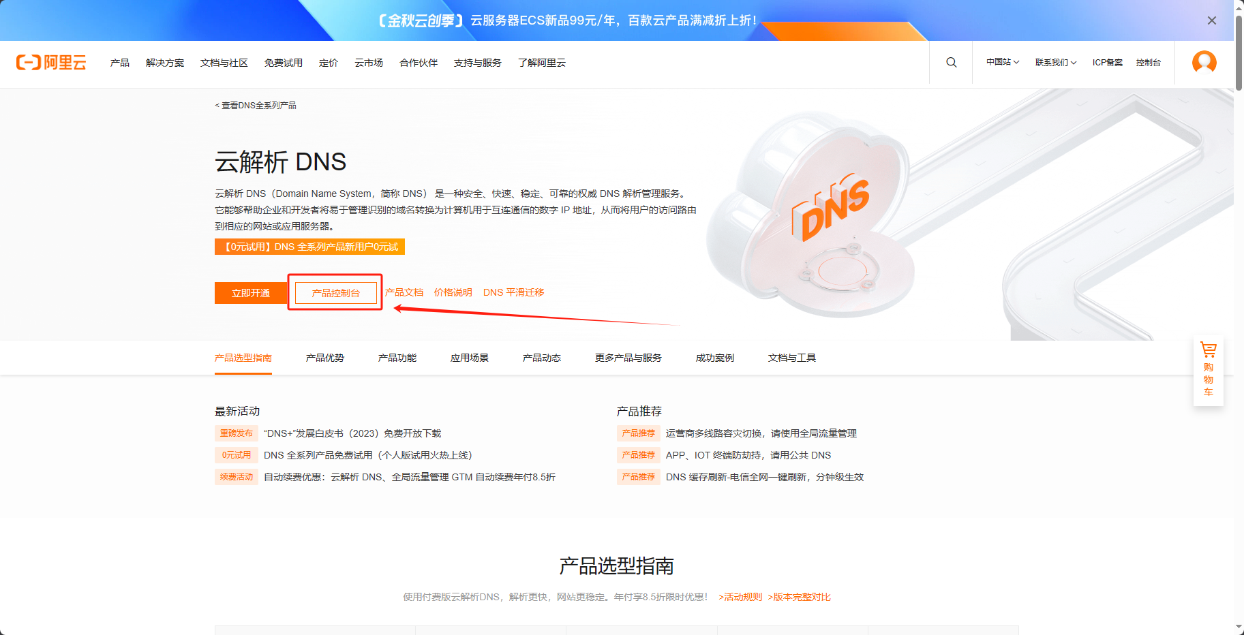Viewport: 1244px width, 635px height.
Task: Go back via 查看DNS全系列产品 link
Action: pyautogui.click(x=256, y=106)
